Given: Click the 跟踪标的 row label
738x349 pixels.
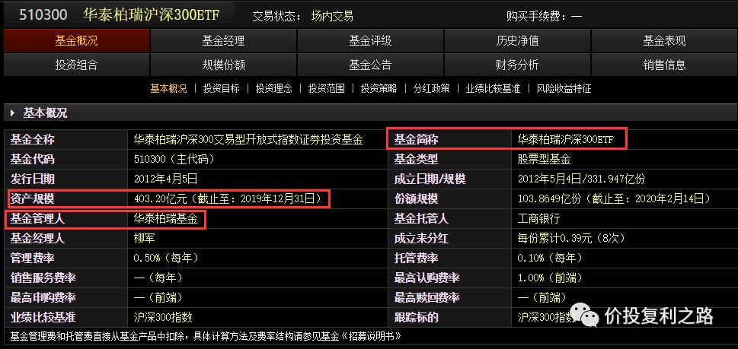Looking at the screenshot, I should point(416,317).
